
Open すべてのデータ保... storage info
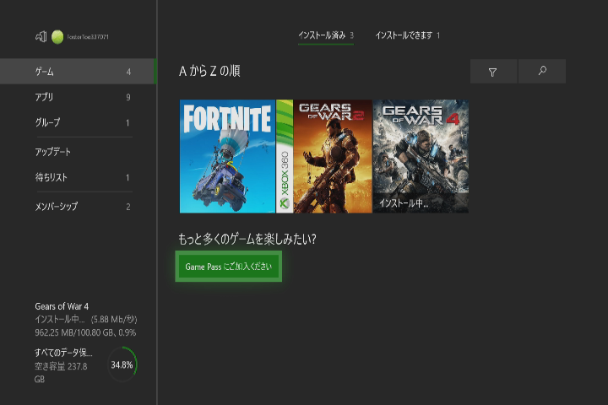pos(63,365)
